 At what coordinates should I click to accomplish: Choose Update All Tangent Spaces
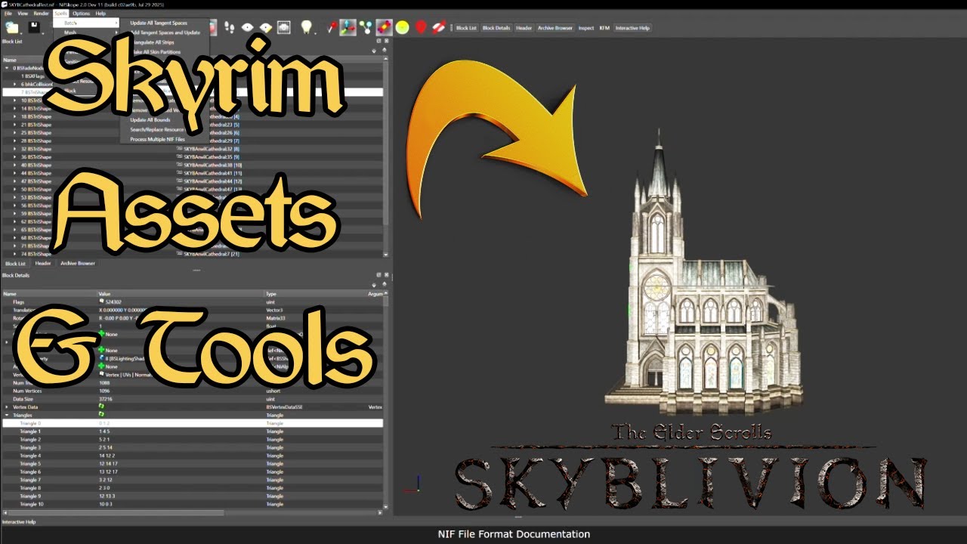click(159, 23)
